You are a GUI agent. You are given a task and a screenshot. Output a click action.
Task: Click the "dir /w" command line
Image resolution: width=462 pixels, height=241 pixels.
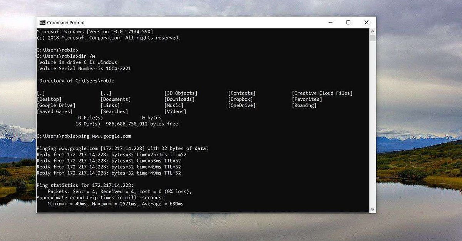point(86,56)
